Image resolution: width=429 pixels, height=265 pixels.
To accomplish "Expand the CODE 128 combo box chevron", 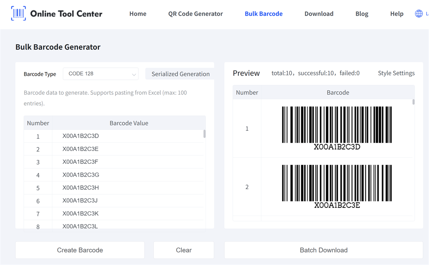I will click(x=134, y=74).
